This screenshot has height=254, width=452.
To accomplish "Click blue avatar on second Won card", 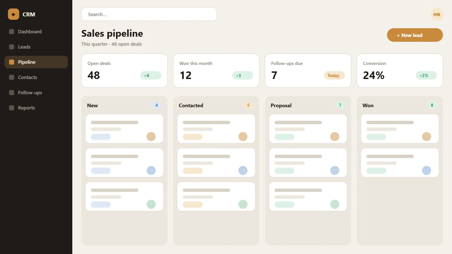I will point(427,170).
